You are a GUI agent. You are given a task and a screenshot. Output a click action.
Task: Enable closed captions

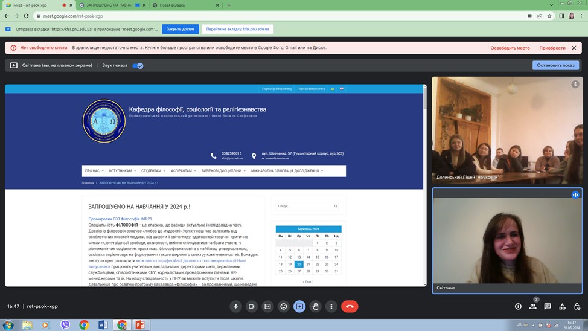pos(267,306)
